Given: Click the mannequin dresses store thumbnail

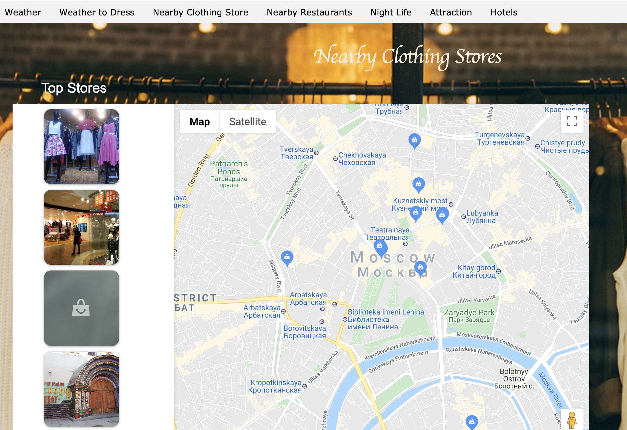Looking at the screenshot, I should pyautogui.click(x=82, y=146).
